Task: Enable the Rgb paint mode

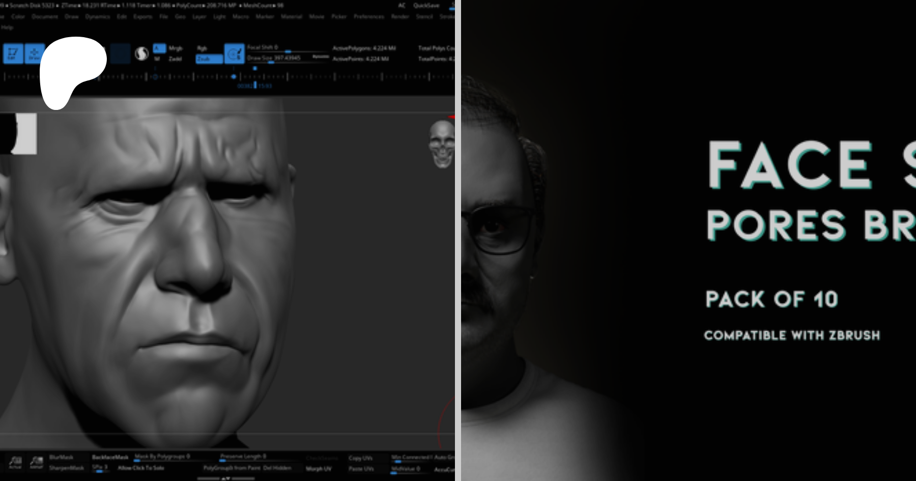Action: [202, 48]
